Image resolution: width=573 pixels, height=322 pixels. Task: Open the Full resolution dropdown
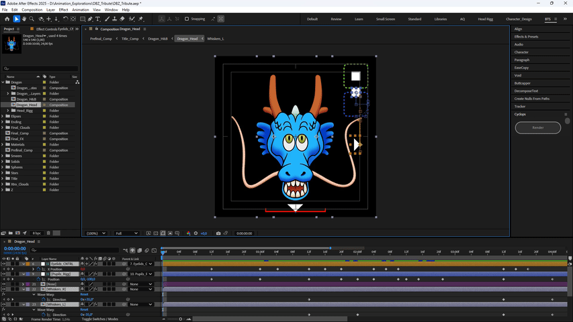(x=126, y=233)
